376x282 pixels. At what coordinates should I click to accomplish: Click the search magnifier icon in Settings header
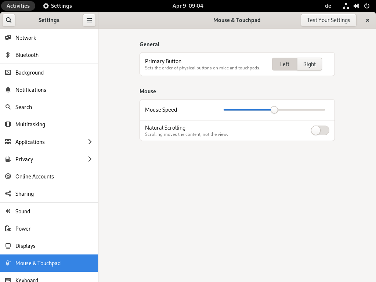point(9,20)
